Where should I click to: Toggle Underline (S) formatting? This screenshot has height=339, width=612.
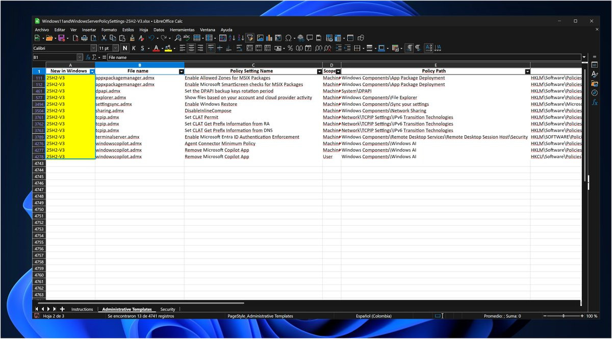(x=142, y=48)
